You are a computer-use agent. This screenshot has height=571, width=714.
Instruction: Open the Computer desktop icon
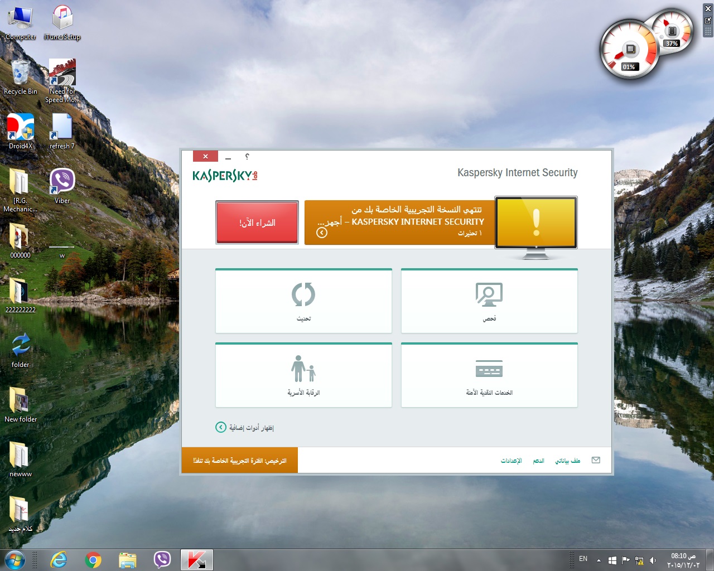[21, 23]
